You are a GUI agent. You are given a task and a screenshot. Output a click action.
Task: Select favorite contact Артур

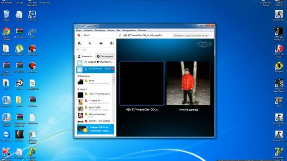(x=94, y=82)
